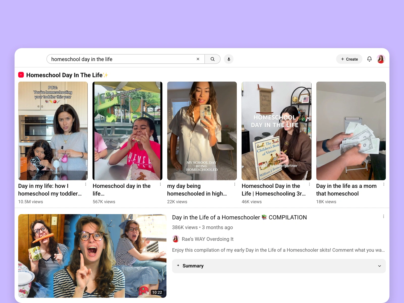Open 'Homeschool Day in the Life | Homeschooling 3r...' title
Image resolution: width=404 pixels, height=303 pixels.
(x=274, y=190)
